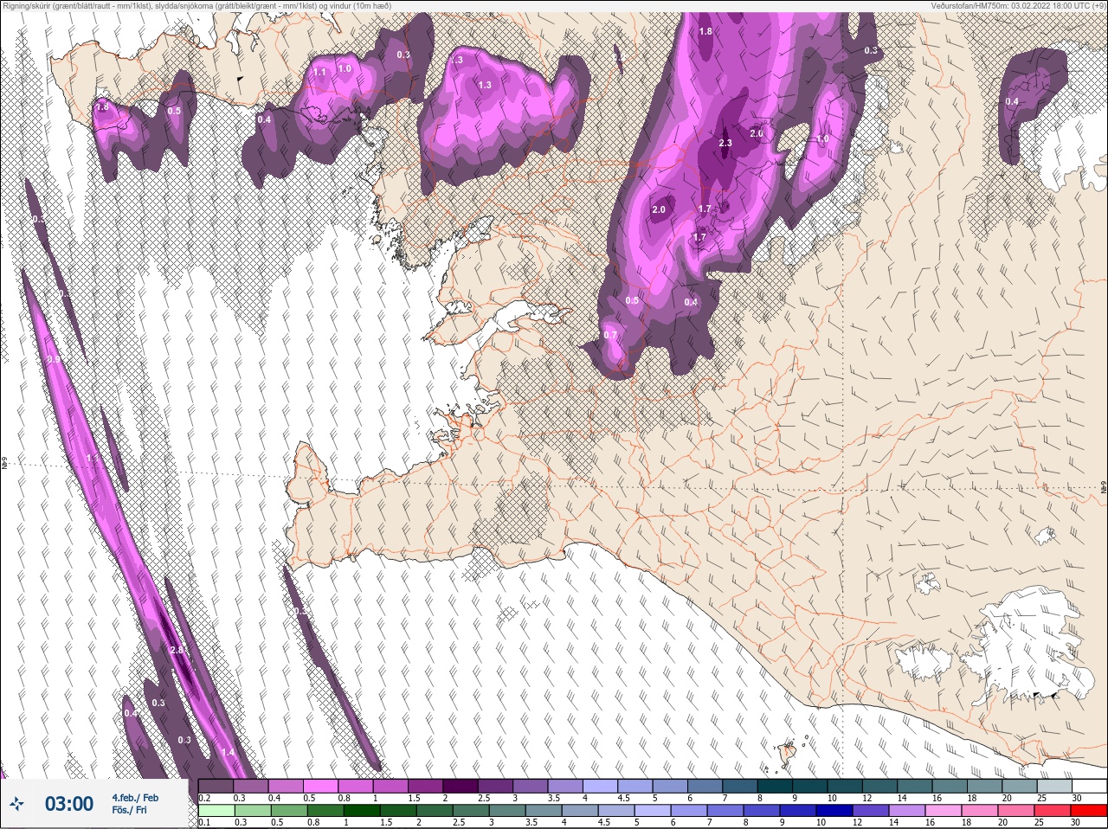Pick the pale green swatch between 0.1 and 0.3
The height and width of the screenshot is (829, 1108).
click(216, 811)
